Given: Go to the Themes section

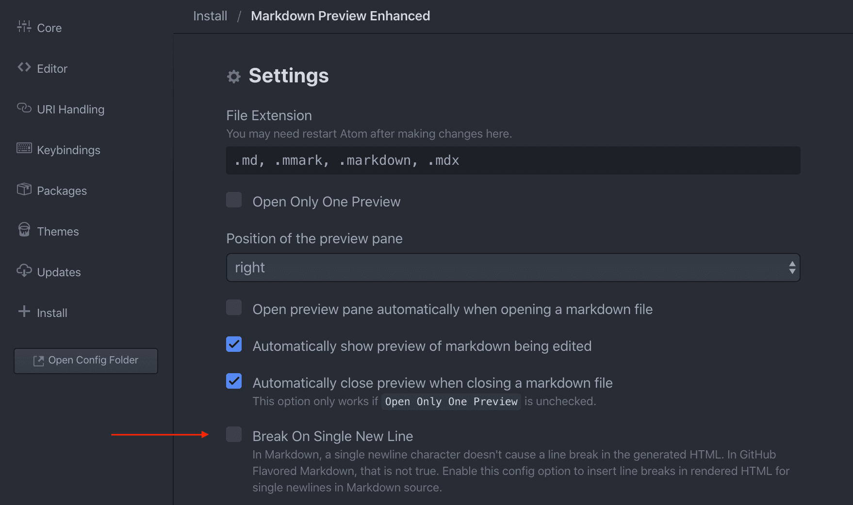Looking at the screenshot, I should point(58,232).
